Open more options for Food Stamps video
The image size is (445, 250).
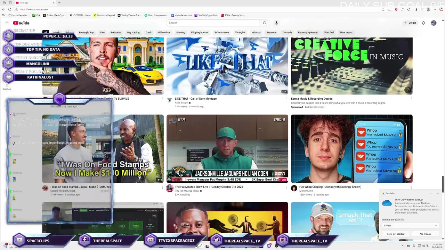point(162,187)
